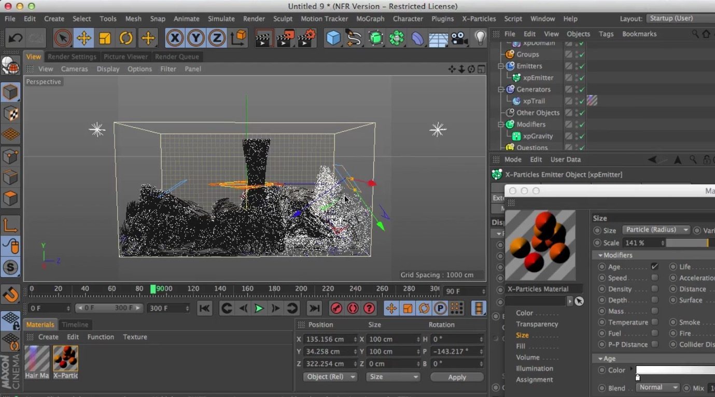Switch to the Timeline tab

click(75, 325)
